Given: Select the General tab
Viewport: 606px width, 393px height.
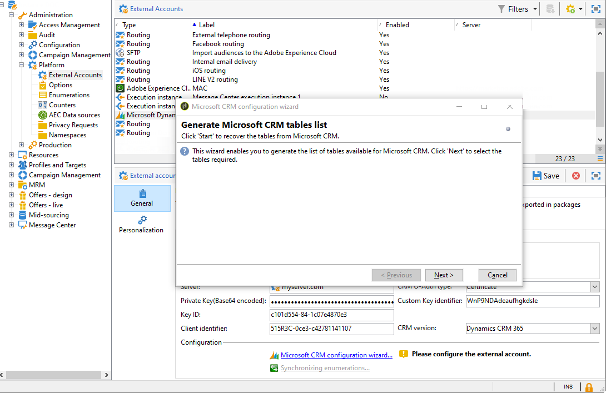Looking at the screenshot, I should [x=142, y=198].
